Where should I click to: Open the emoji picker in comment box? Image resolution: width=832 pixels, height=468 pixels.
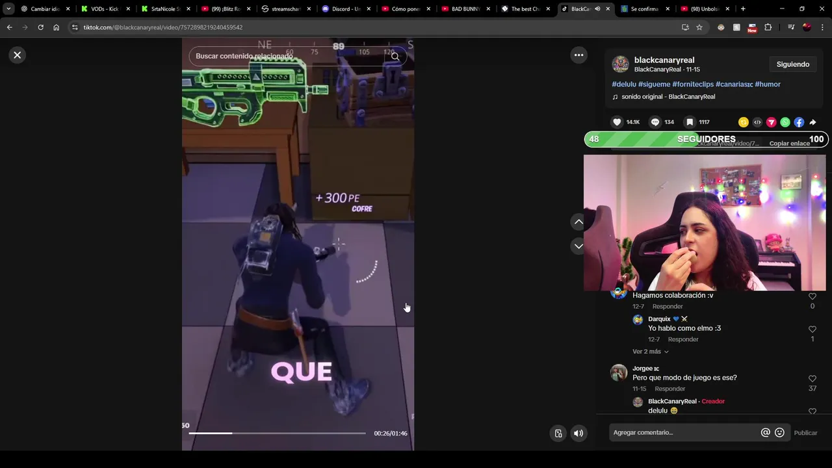pos(779,433)
